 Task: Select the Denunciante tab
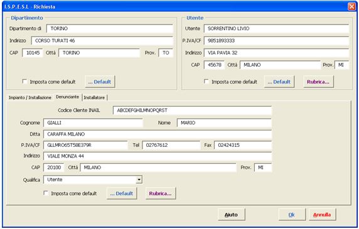(x=67, y=97)
